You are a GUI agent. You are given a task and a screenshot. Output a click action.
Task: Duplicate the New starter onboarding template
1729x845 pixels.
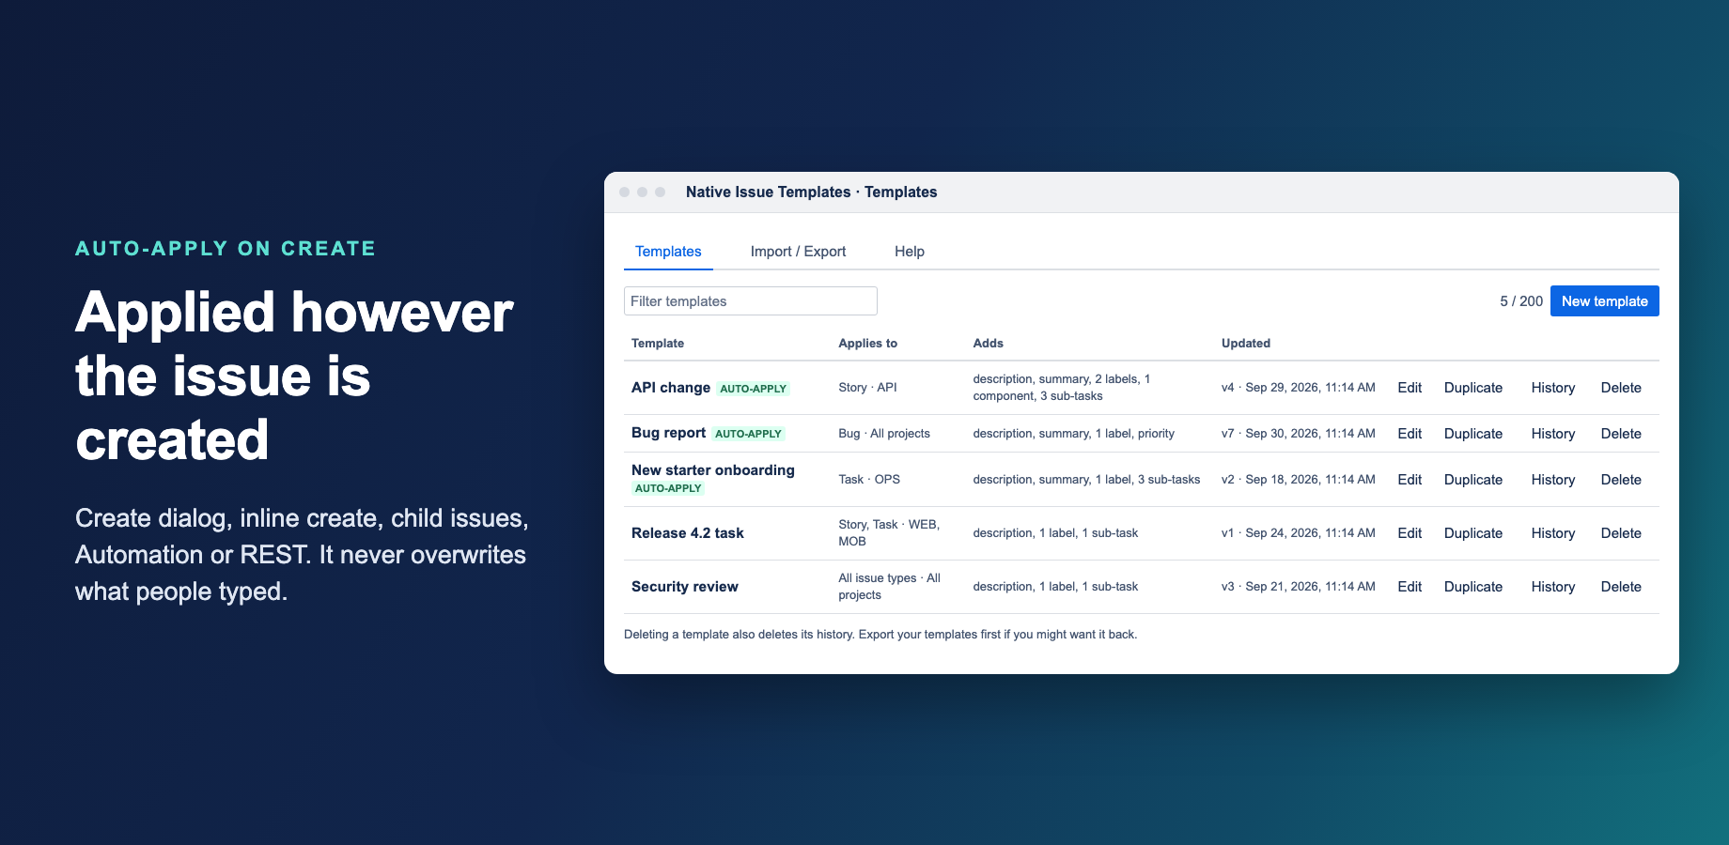point(1473,480)
